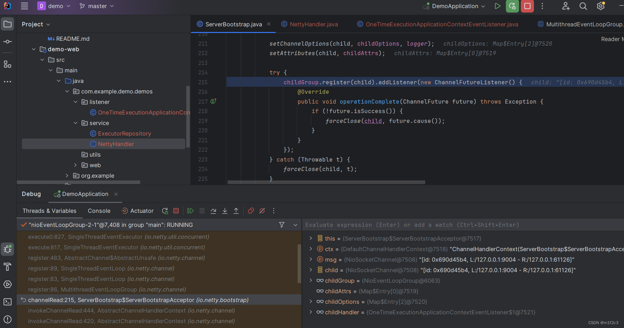
Task: Click Reader Mode label in editor
Action: point(612,39)
